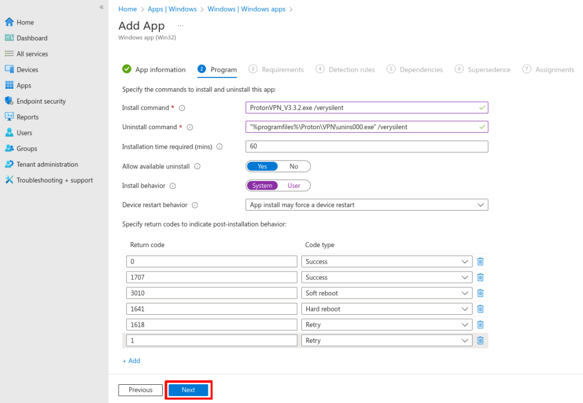Viewport: 583px width, 403px height.
Task: Edit the return code field containing 0
Action: click(212, 261)
